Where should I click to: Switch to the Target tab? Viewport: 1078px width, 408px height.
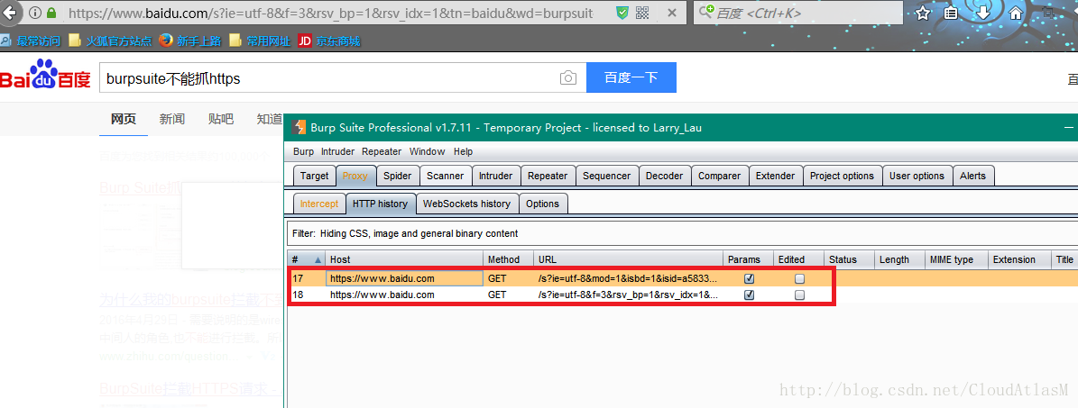314,176
